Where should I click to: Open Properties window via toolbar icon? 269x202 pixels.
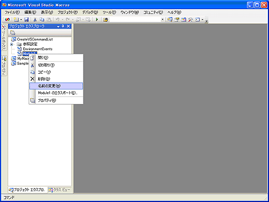pyautogui.click(x=177, y=19)
